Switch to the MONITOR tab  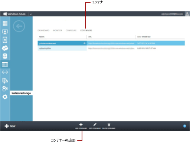pos(58,30)
